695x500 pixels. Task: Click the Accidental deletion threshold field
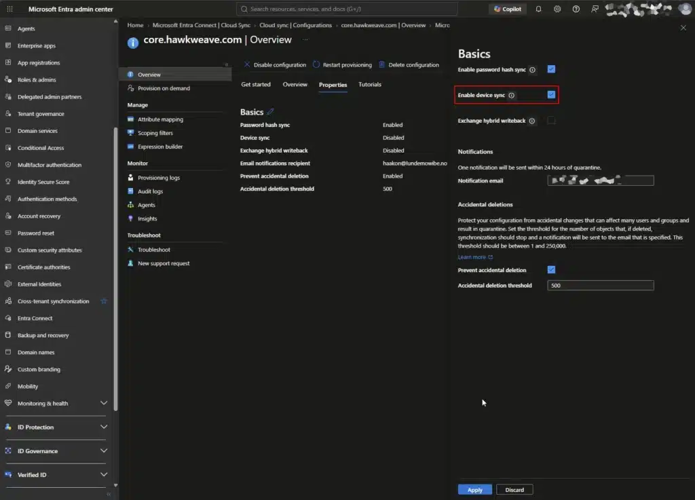(x=600, y=285)
